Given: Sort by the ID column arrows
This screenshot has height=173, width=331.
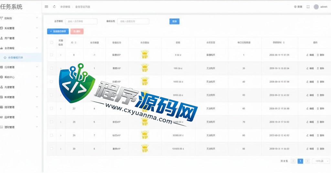Looking at the screenshot, I should pos(75,43).
